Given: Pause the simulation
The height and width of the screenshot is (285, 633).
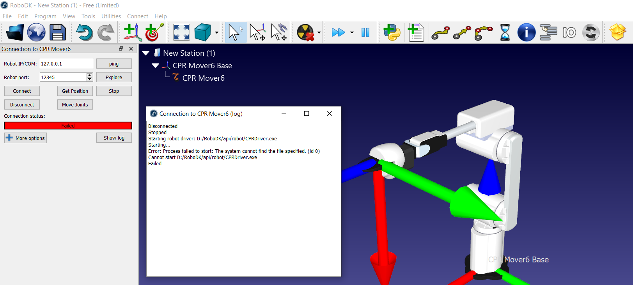Looking at the screenshot, I should coord(365,32).
